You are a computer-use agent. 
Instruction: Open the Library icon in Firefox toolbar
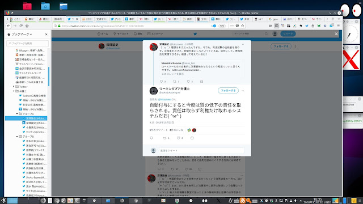(x=271, y=26)
